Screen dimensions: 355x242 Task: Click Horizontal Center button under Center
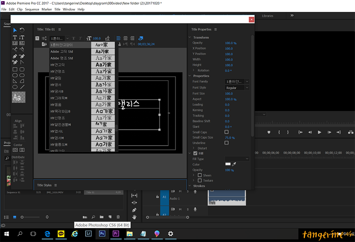point(22,150)
